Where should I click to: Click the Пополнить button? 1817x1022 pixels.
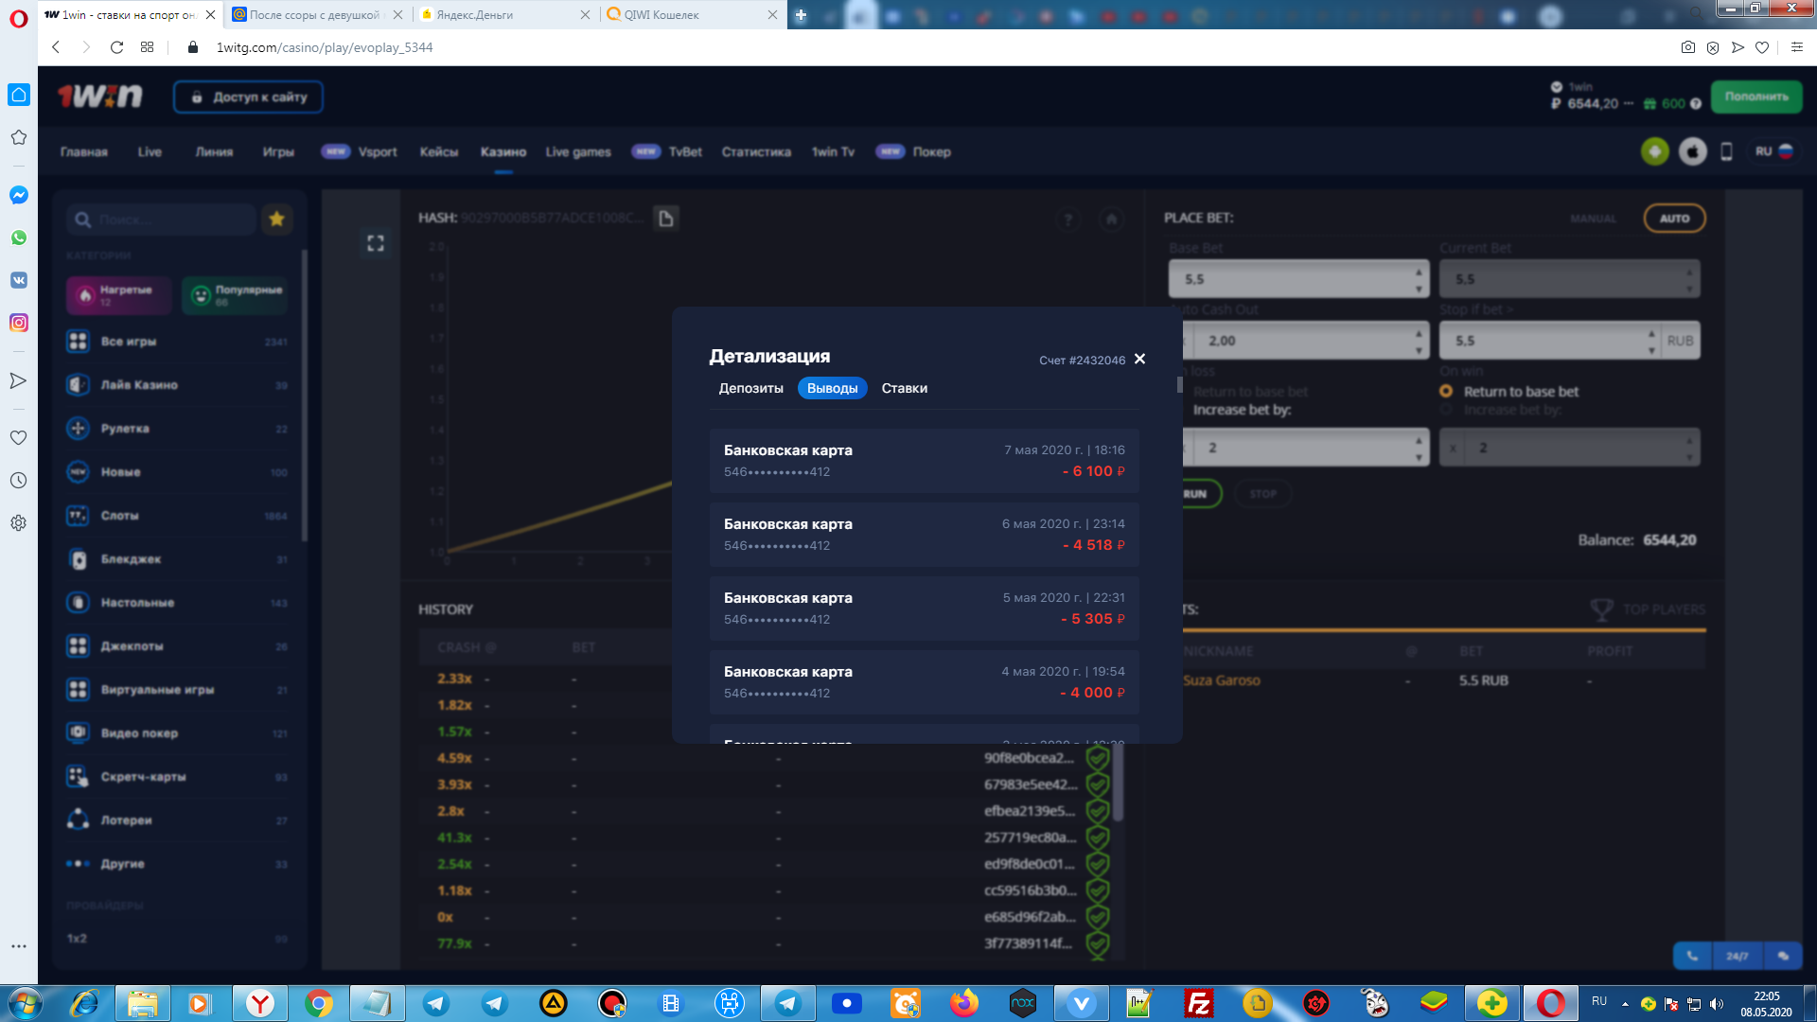coord(1756,97)
